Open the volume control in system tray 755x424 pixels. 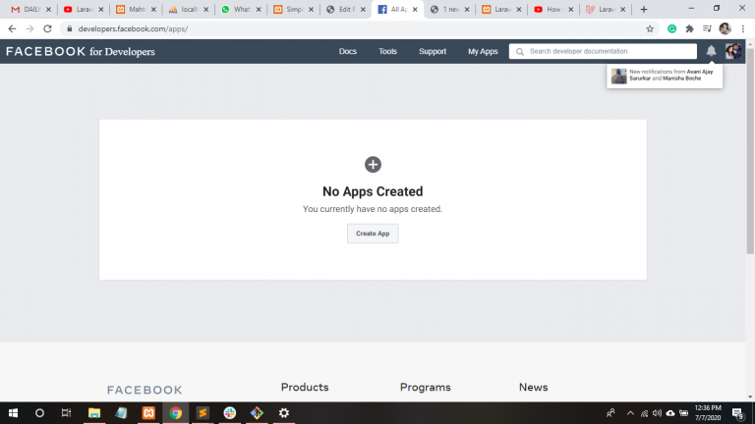coord(657,413)
